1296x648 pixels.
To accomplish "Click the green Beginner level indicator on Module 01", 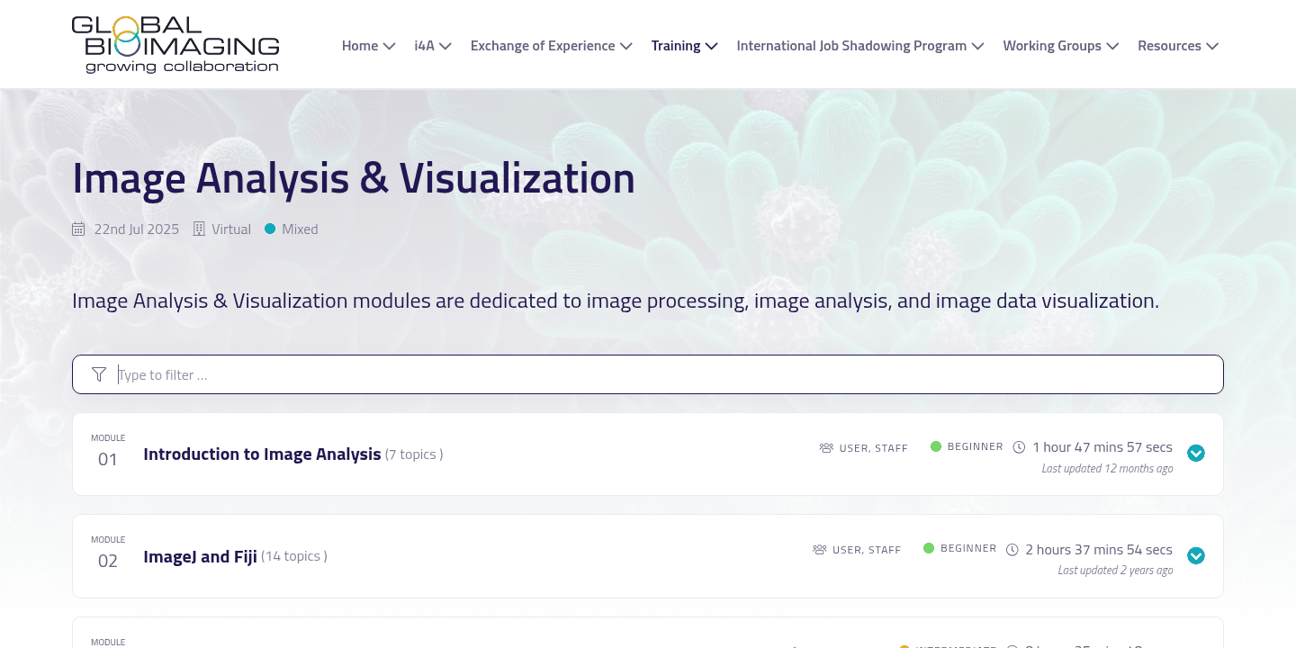I will [x=936, y=445].
